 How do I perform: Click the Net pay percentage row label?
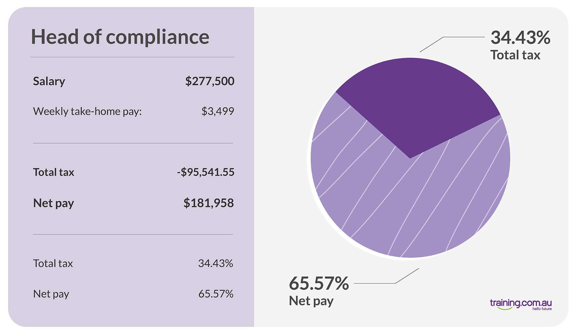(x=51, y=294)
